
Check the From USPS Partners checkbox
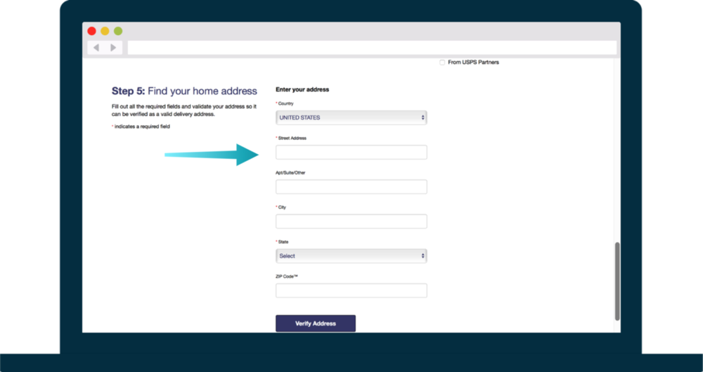point(442,63)
